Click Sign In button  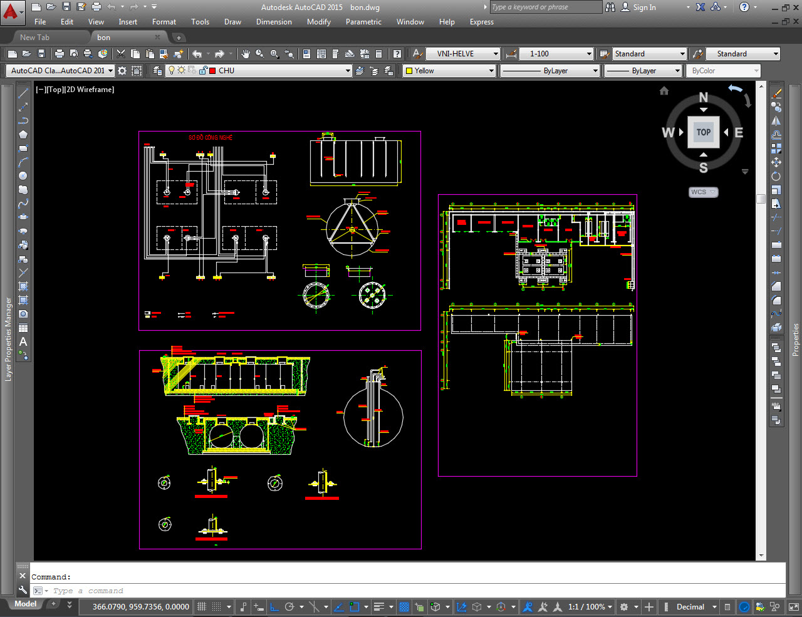click(x=639, y=8)
